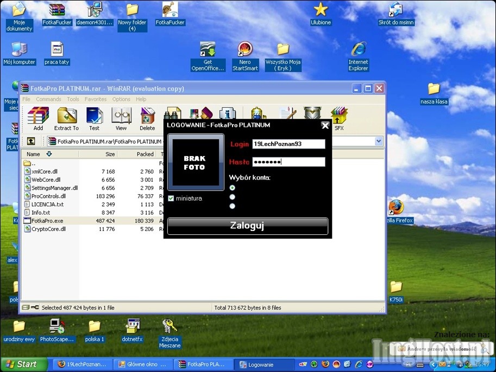Click the BRAK FOTO thumbnail preview
Viewport: 496px width, 372px height.
click(x=196, y=162)
